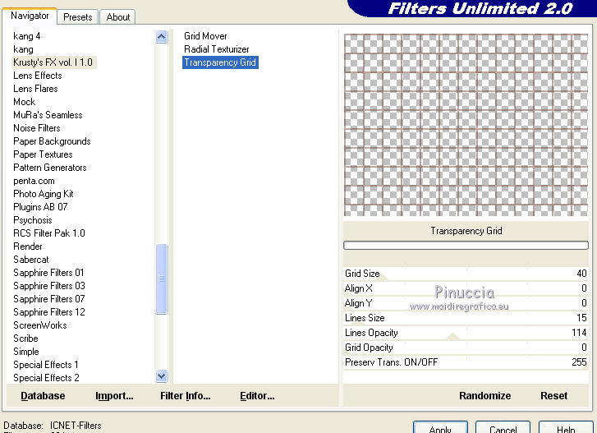597x433 pixels.
Task: Click the progress bar under the preview
Action: click(466, 245)
